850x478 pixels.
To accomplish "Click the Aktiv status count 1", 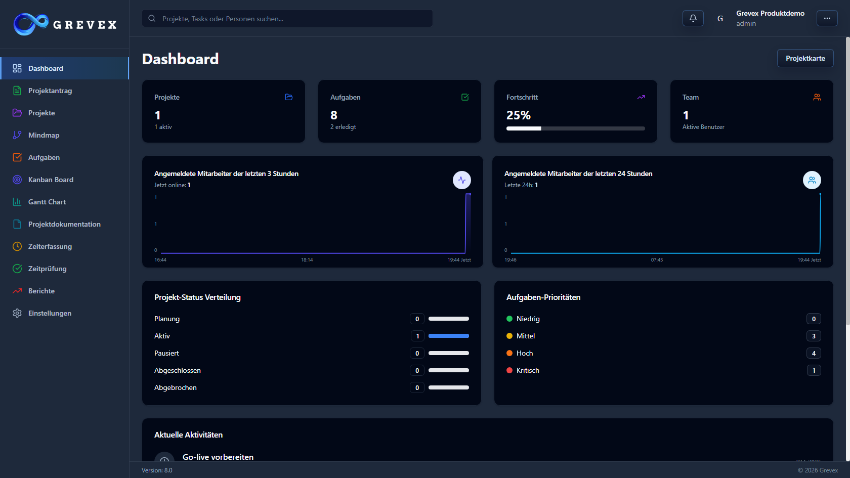I will (417, 336).
